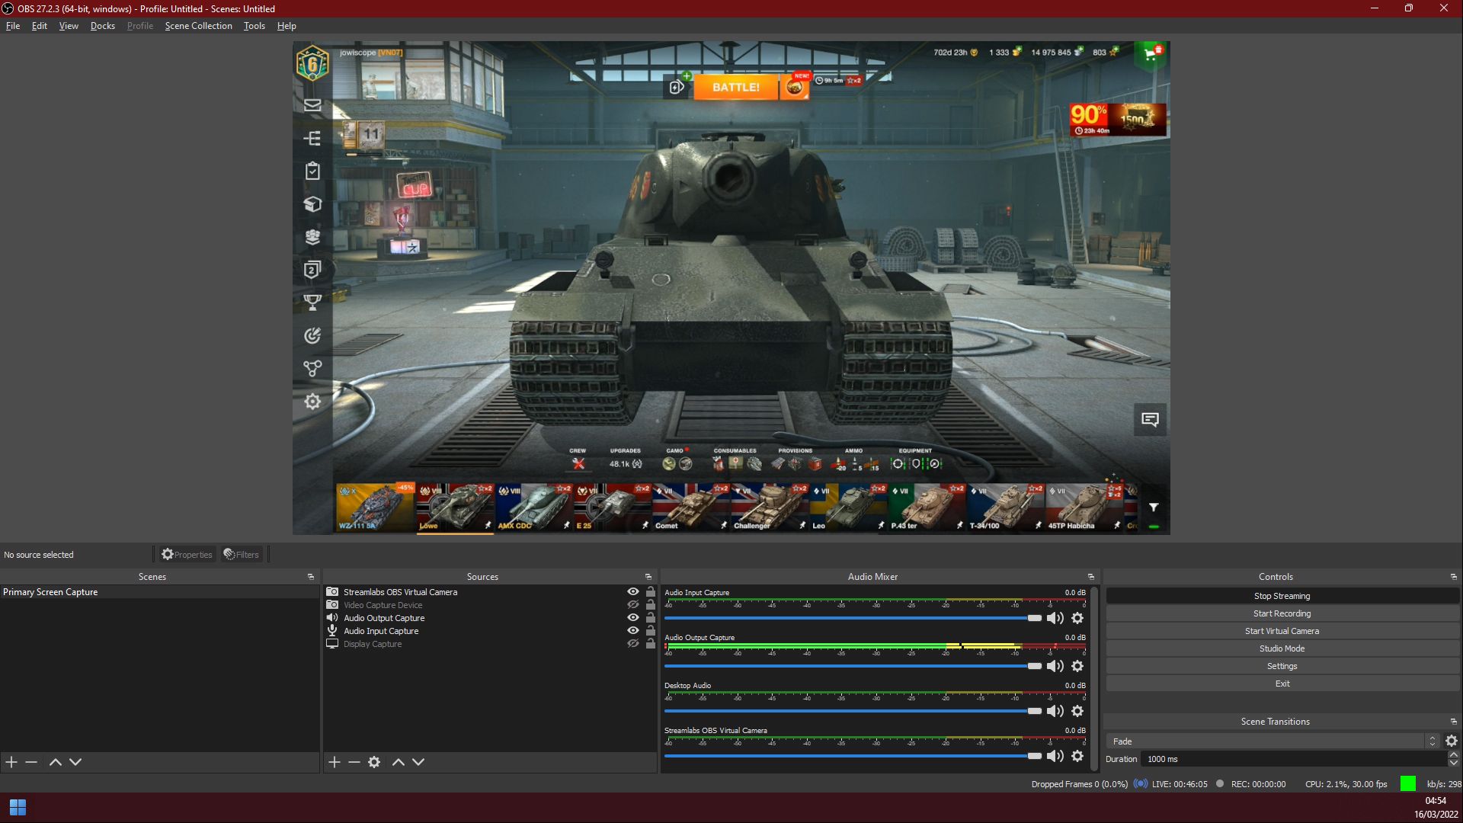This screenshot has width=1463, height=823.
Task: Undock the Audio Mixer panel
Action: coord(1091,577)
